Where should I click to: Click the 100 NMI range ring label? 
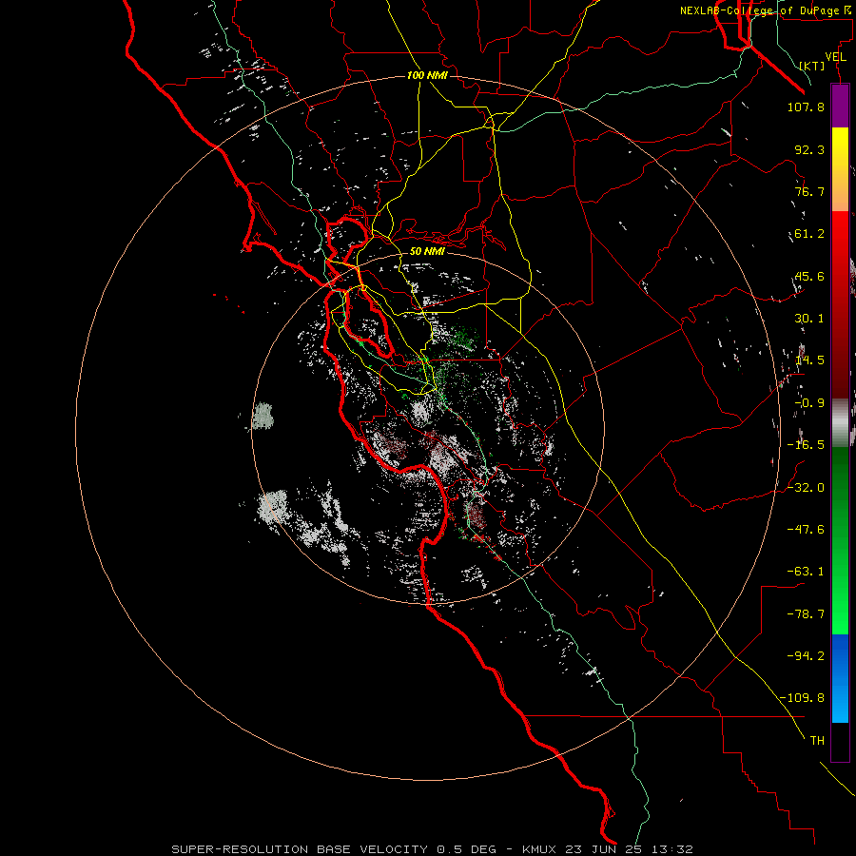[x=427, y=75]
